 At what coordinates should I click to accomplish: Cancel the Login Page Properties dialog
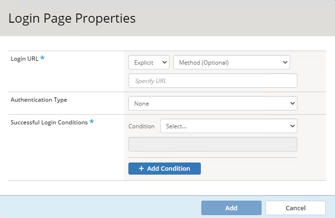pos(295,208)
